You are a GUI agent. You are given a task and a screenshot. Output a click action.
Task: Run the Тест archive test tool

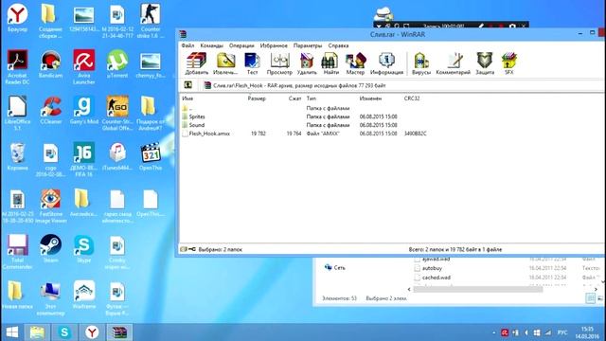click(x=252, y=63)
